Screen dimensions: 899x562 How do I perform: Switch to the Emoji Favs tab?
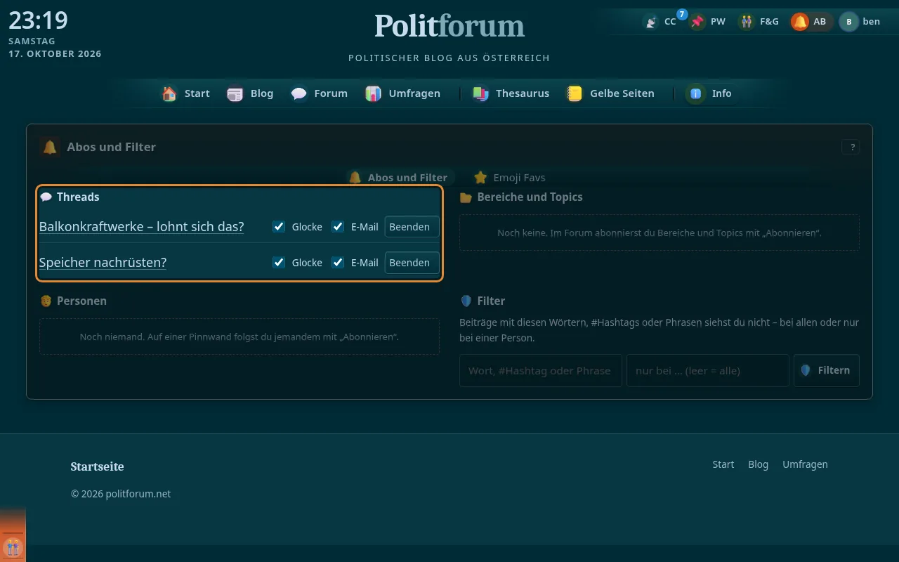[510, 177]
